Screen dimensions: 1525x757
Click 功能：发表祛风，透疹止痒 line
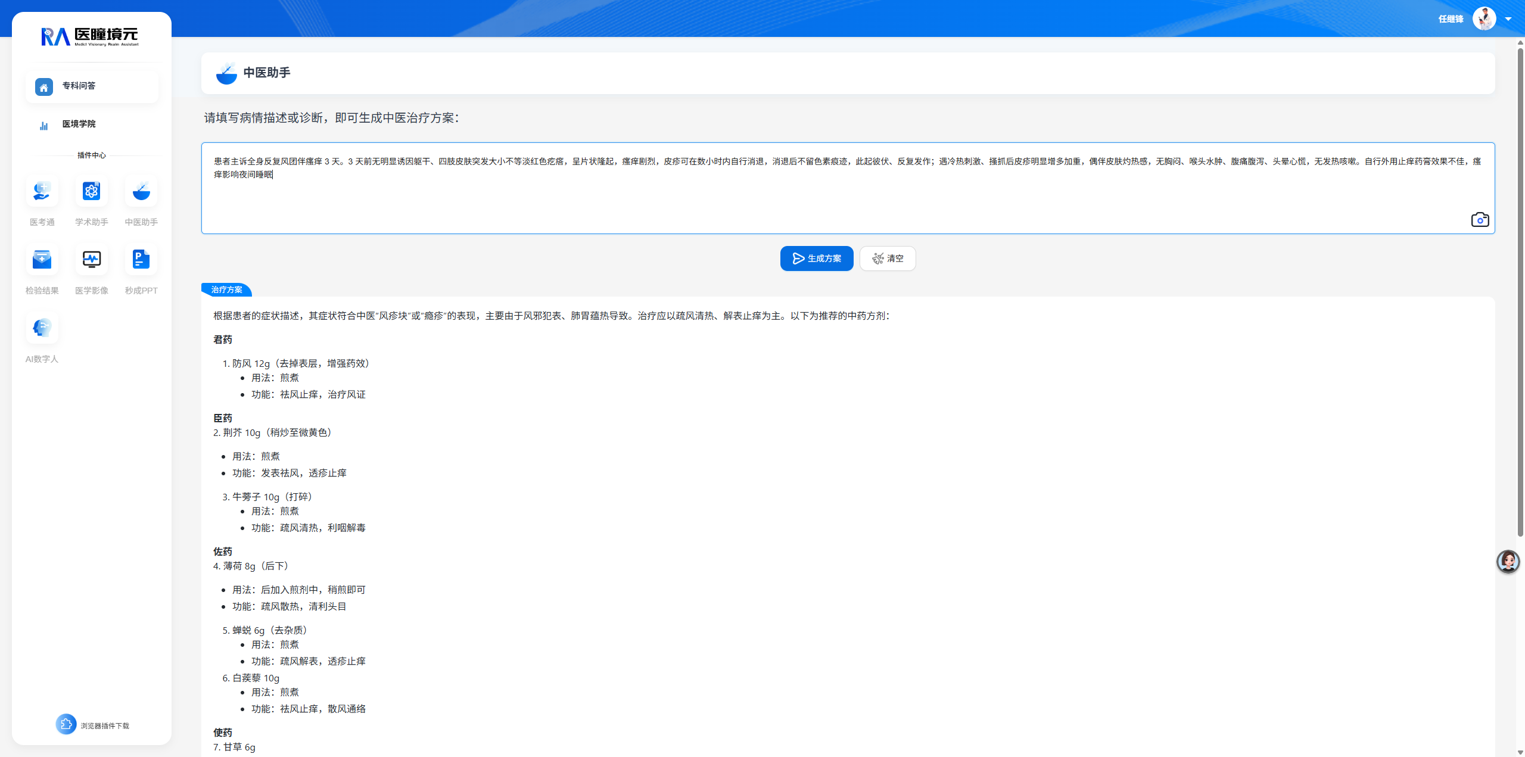290,473
